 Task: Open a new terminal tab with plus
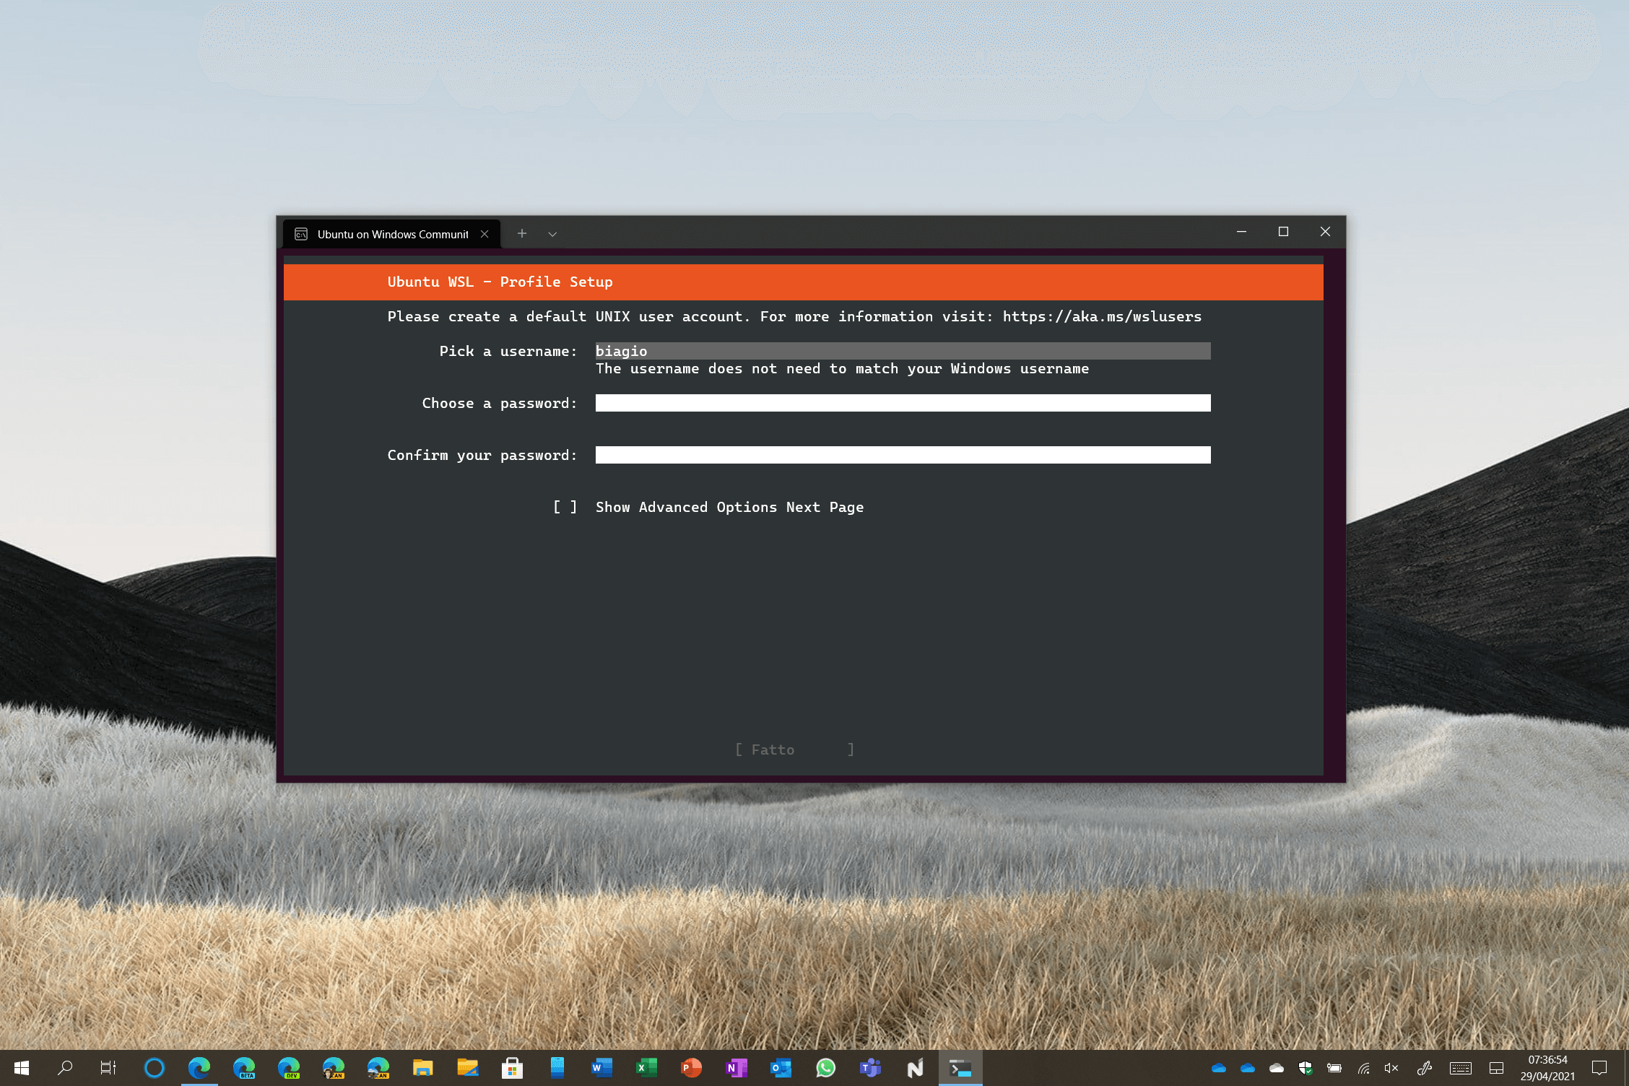(x=522, y=233)
